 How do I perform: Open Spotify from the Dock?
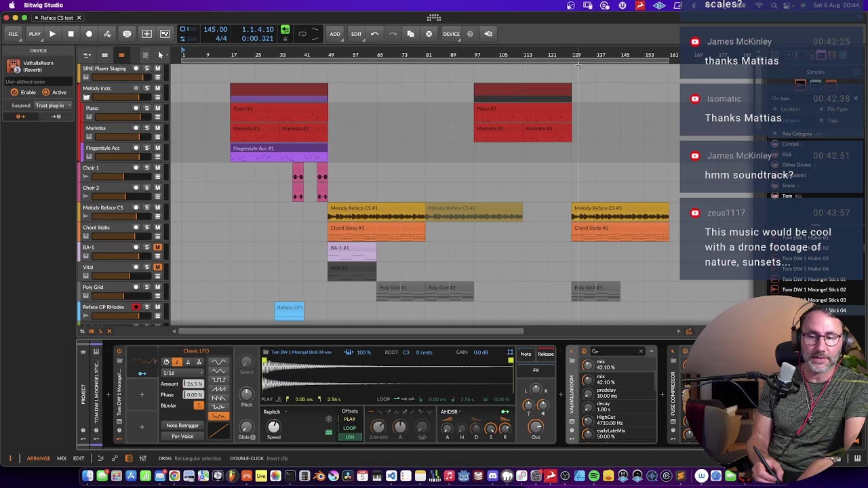[x=594, y=476]
